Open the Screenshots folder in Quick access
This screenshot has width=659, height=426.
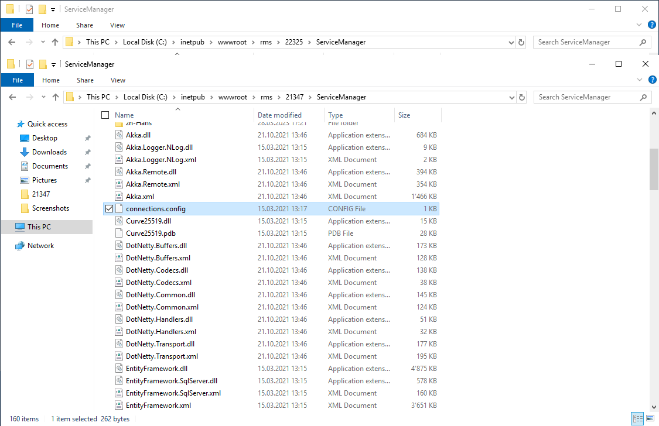50,208
